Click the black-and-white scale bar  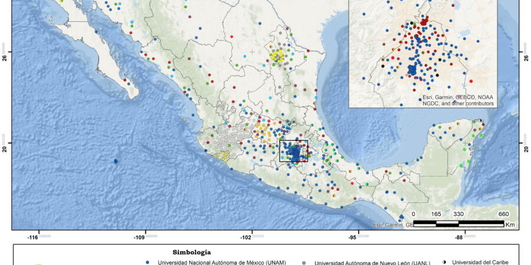point(458,224)
